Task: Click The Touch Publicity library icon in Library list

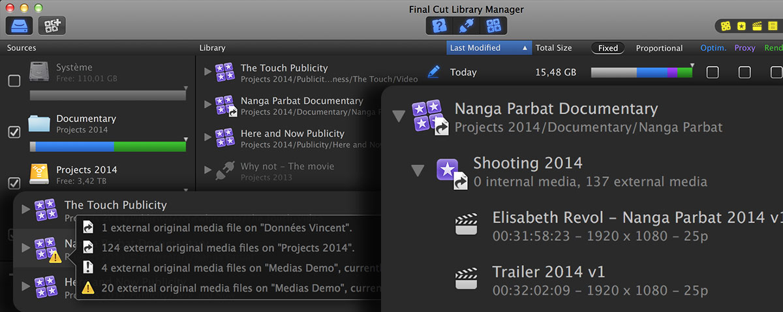Action: point(225,72)
